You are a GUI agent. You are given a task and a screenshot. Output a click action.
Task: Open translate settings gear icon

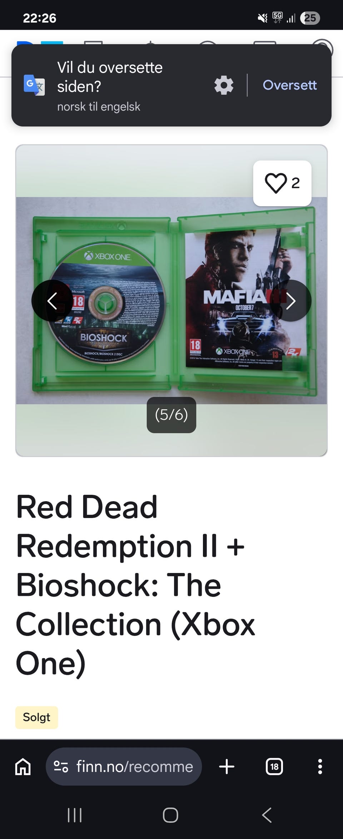pyautogui.click(x=224, y=85)
